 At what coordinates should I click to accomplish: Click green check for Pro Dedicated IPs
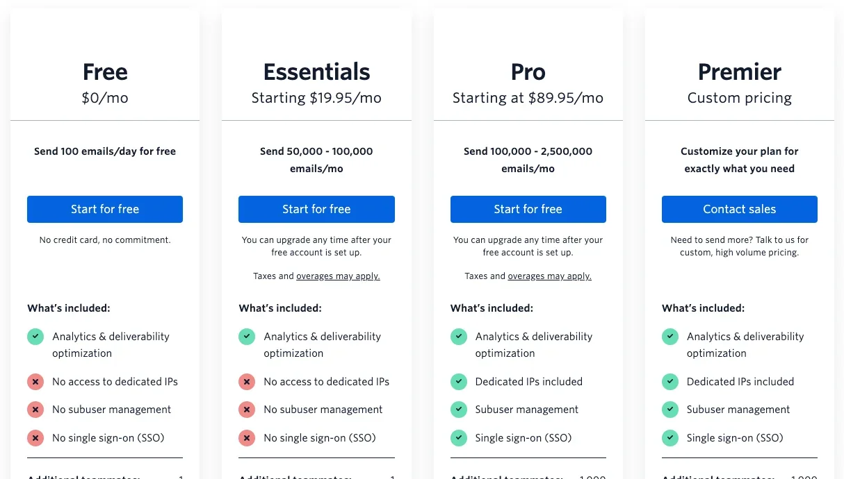tap(458, 382)
